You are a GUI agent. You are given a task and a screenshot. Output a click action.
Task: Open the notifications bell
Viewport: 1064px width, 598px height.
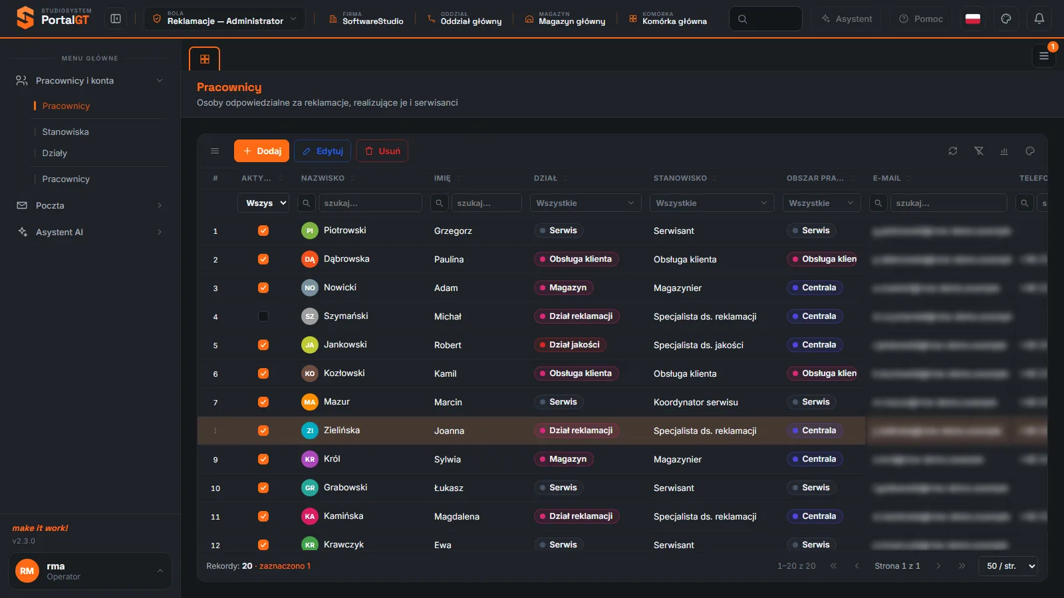pyautogui.click(x=1039, y=19)
